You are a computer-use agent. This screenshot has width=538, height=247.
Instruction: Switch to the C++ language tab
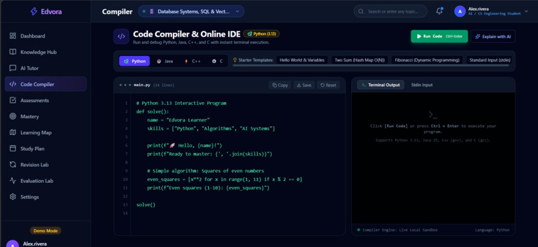(x=192, y=61)
